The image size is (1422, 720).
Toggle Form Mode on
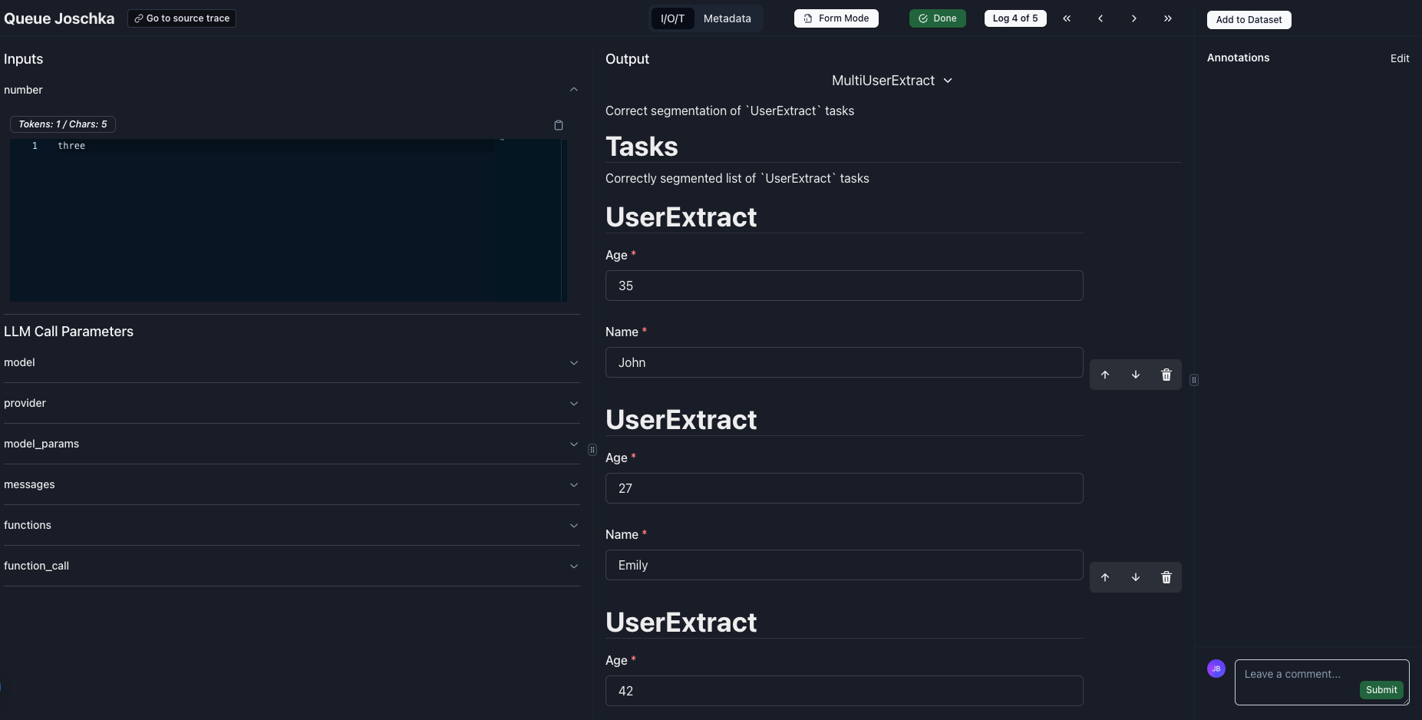point(836,18)
